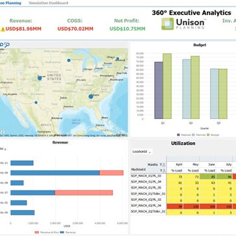This screenshot has width=236, height=236.
Task: Toggle the Budget series legend entry
Action: click(x=213, y=135)
